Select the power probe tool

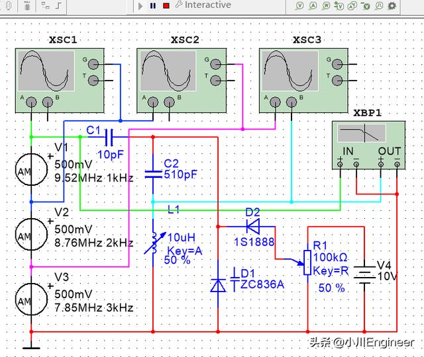326,6
